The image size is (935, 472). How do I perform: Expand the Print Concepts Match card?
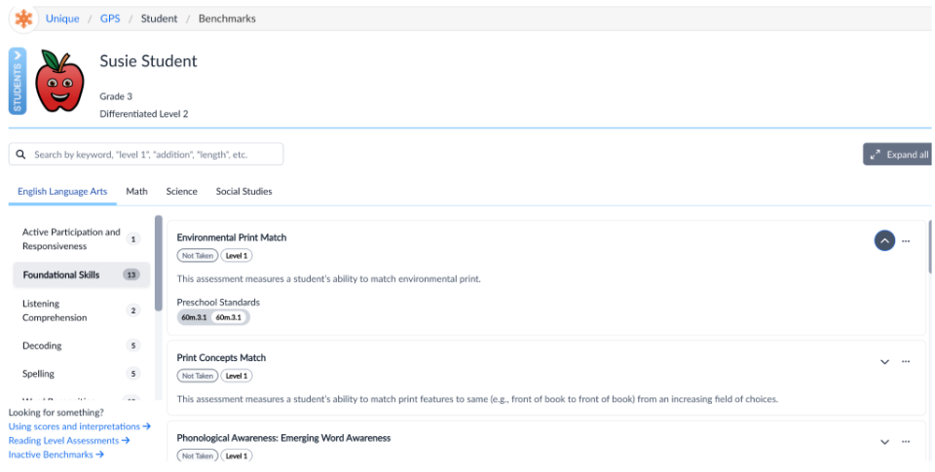click(884, 361)
